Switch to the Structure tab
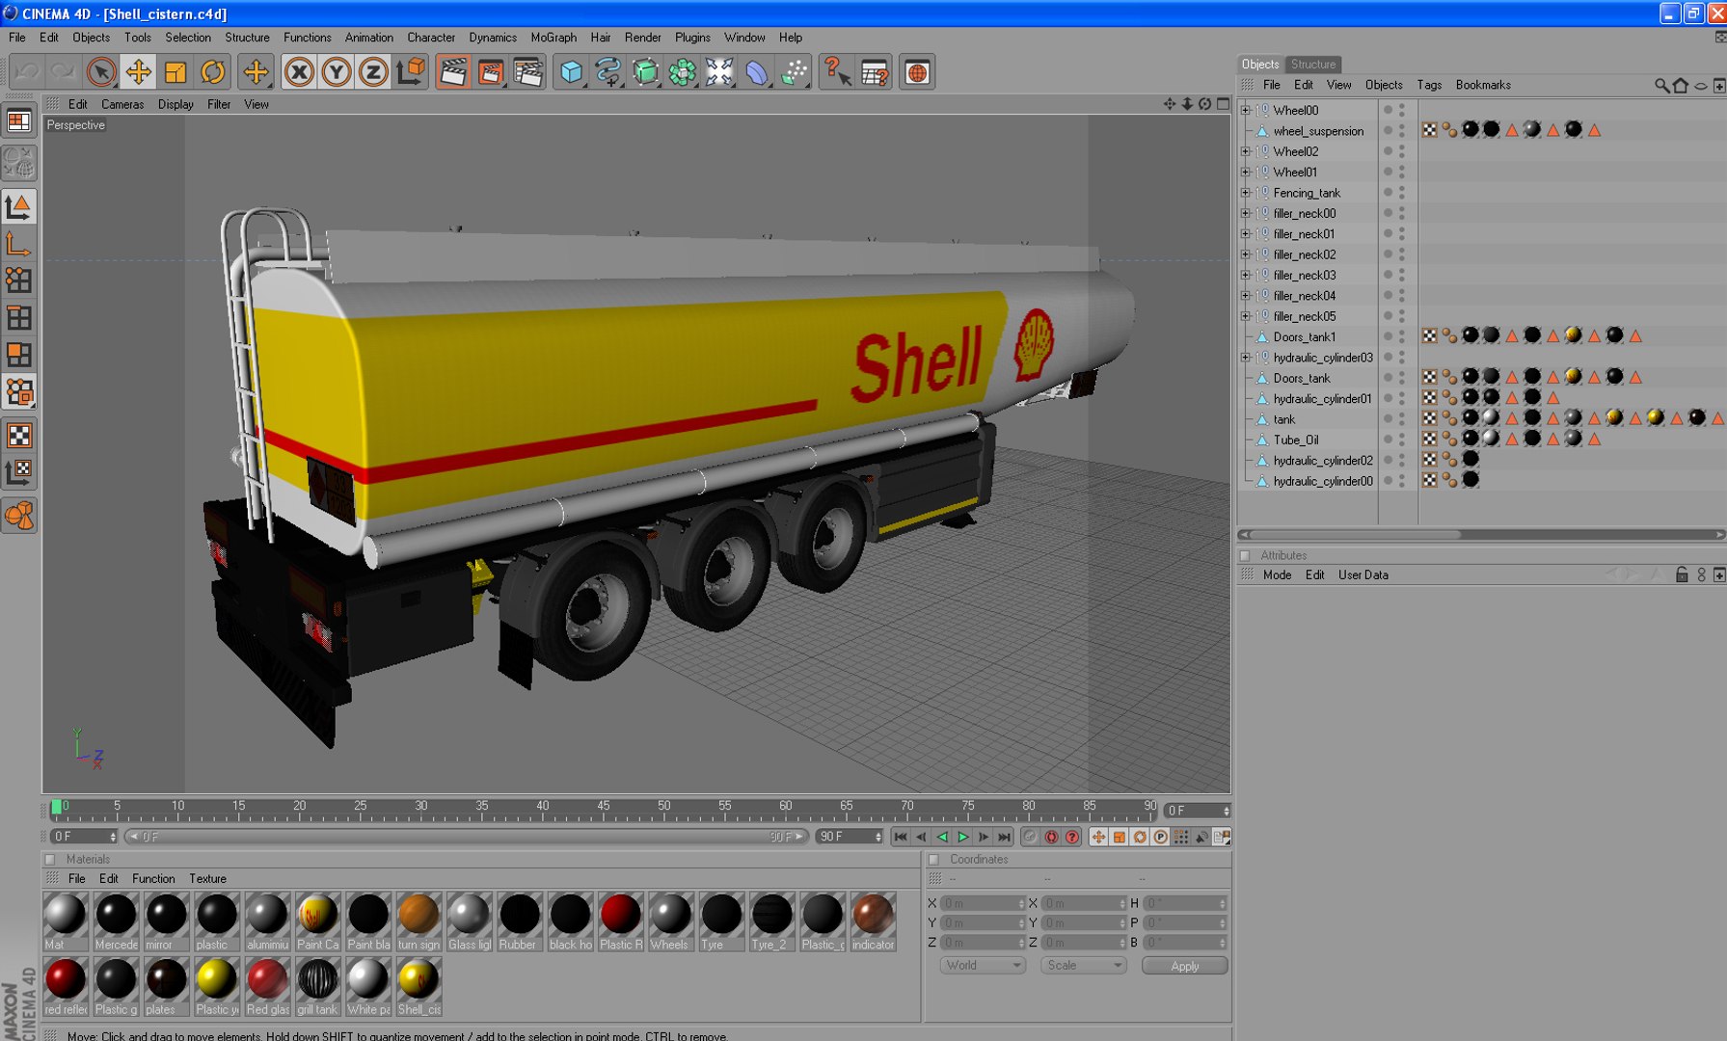This screenshot has height=1041, width=1727. click(x=1313, y=65)
